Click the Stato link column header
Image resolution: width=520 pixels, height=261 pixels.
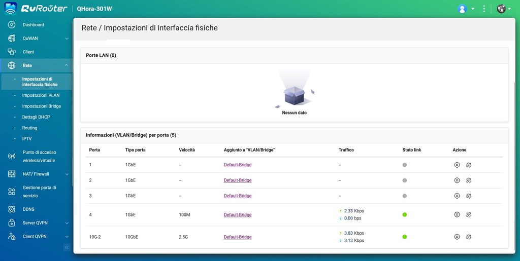click(x=411, y=150)
